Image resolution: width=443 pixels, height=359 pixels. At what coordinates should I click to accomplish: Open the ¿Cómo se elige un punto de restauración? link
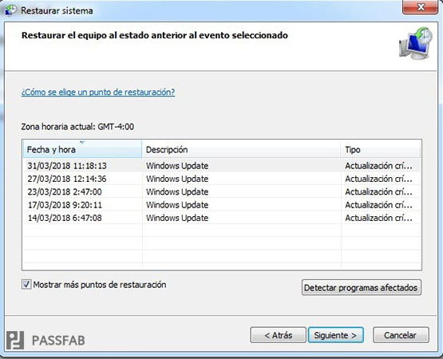[x=98, y=92]
